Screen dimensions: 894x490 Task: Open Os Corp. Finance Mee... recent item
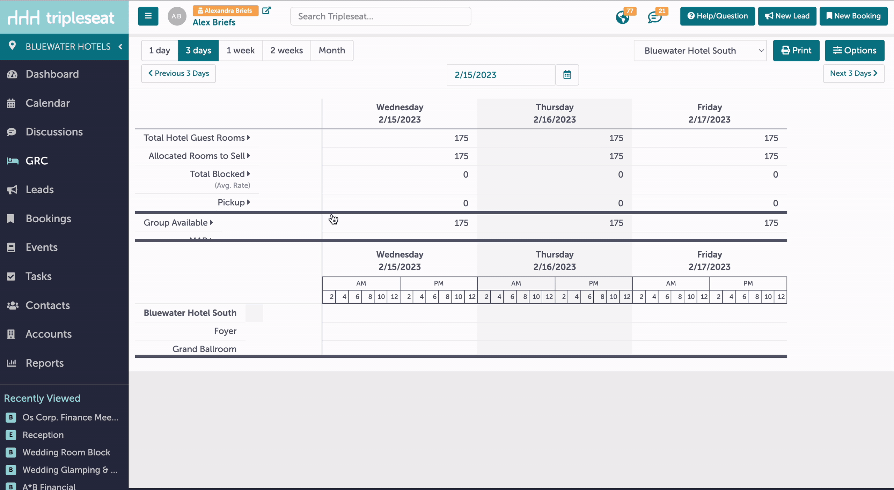71,417
